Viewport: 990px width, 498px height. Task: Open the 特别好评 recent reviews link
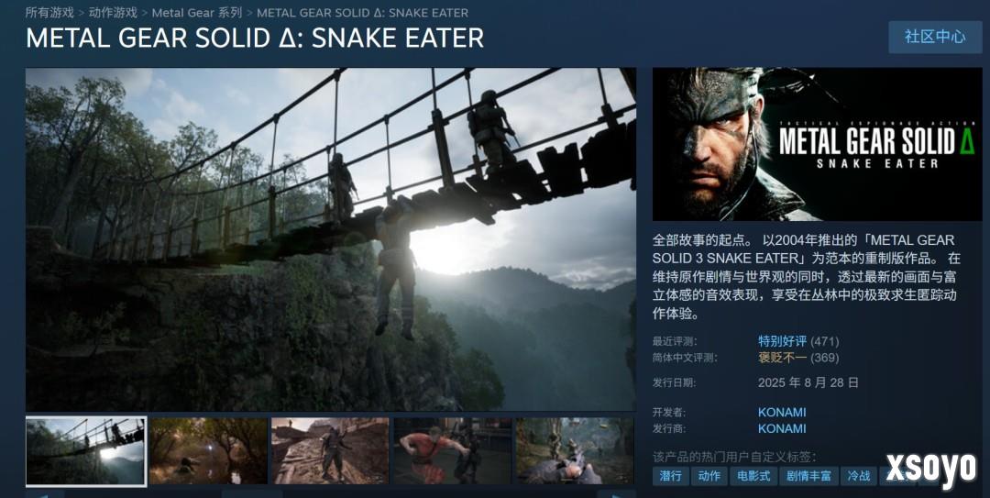point(782,341)
